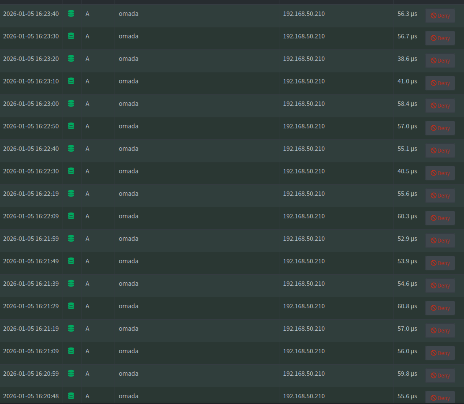Click the green status icon at 16:21:29
The height and width of the screenshot is (404, 464).
pyautogui.click(x=71, y=306)
